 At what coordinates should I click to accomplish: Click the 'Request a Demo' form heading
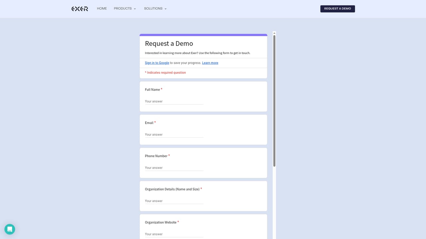pos(169,43)
